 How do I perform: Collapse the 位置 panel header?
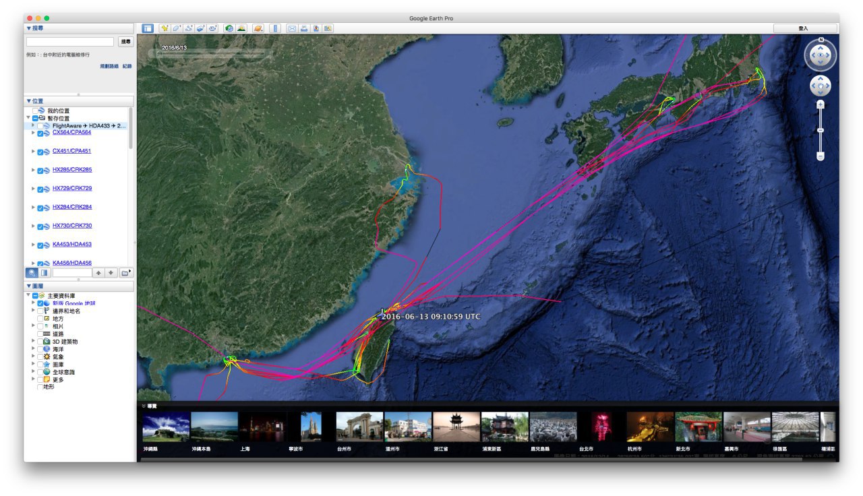tap(79, 100)
